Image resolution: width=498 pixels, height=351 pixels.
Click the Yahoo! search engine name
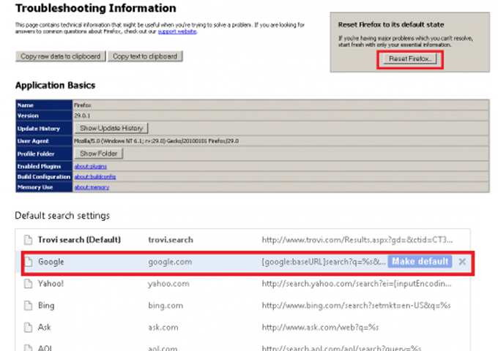51,284
